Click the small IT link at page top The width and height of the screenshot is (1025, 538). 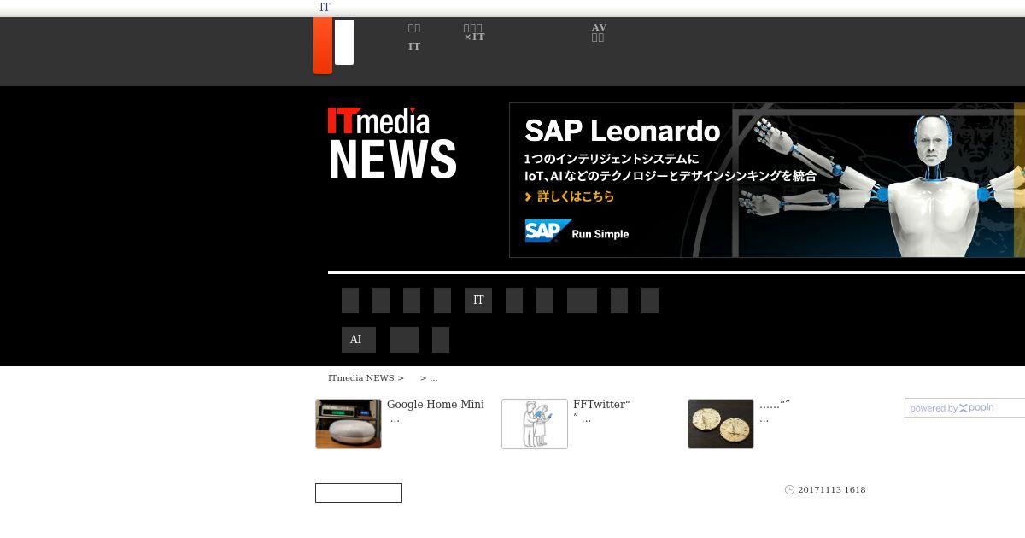click(x=325, y=8)
